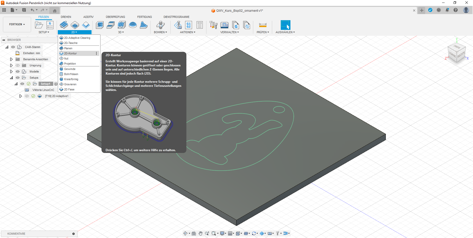Show the hidden Ursprung item via eye

(18, 65)
